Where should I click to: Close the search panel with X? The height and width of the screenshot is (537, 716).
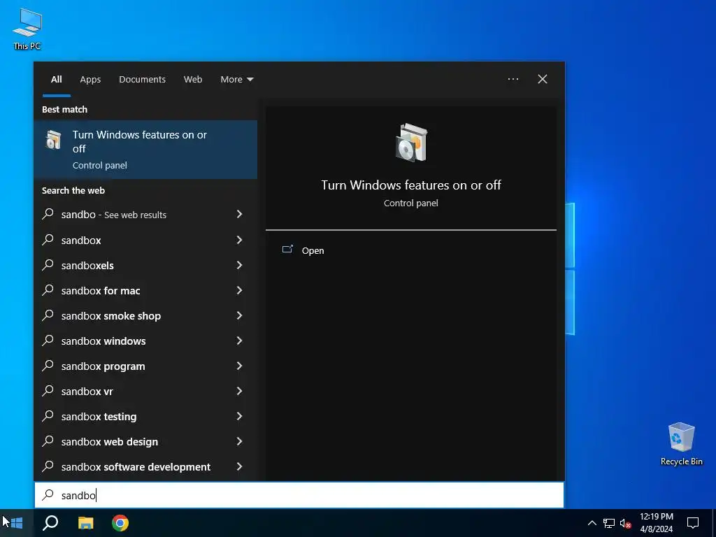pos(543,79)
